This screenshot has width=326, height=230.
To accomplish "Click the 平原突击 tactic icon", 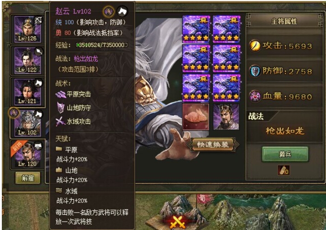I will click(61, 94).
